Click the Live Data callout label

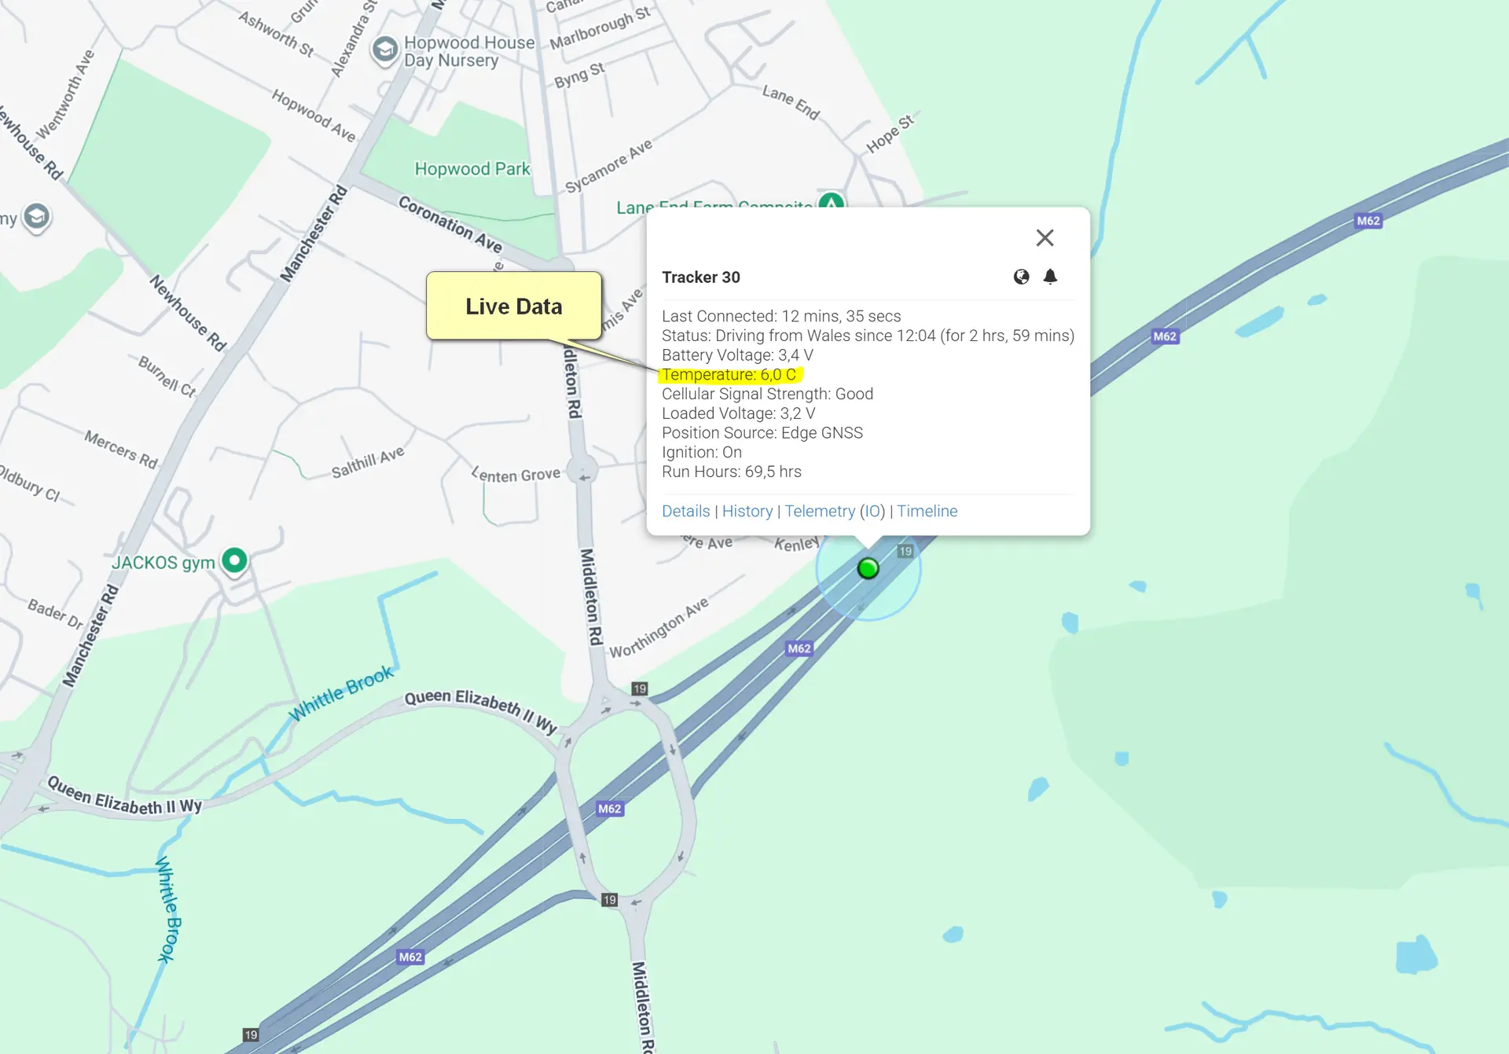tap(513, 306)
